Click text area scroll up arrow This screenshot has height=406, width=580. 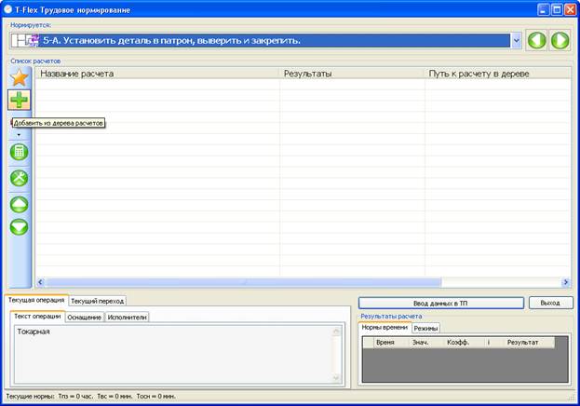[336, 332]
